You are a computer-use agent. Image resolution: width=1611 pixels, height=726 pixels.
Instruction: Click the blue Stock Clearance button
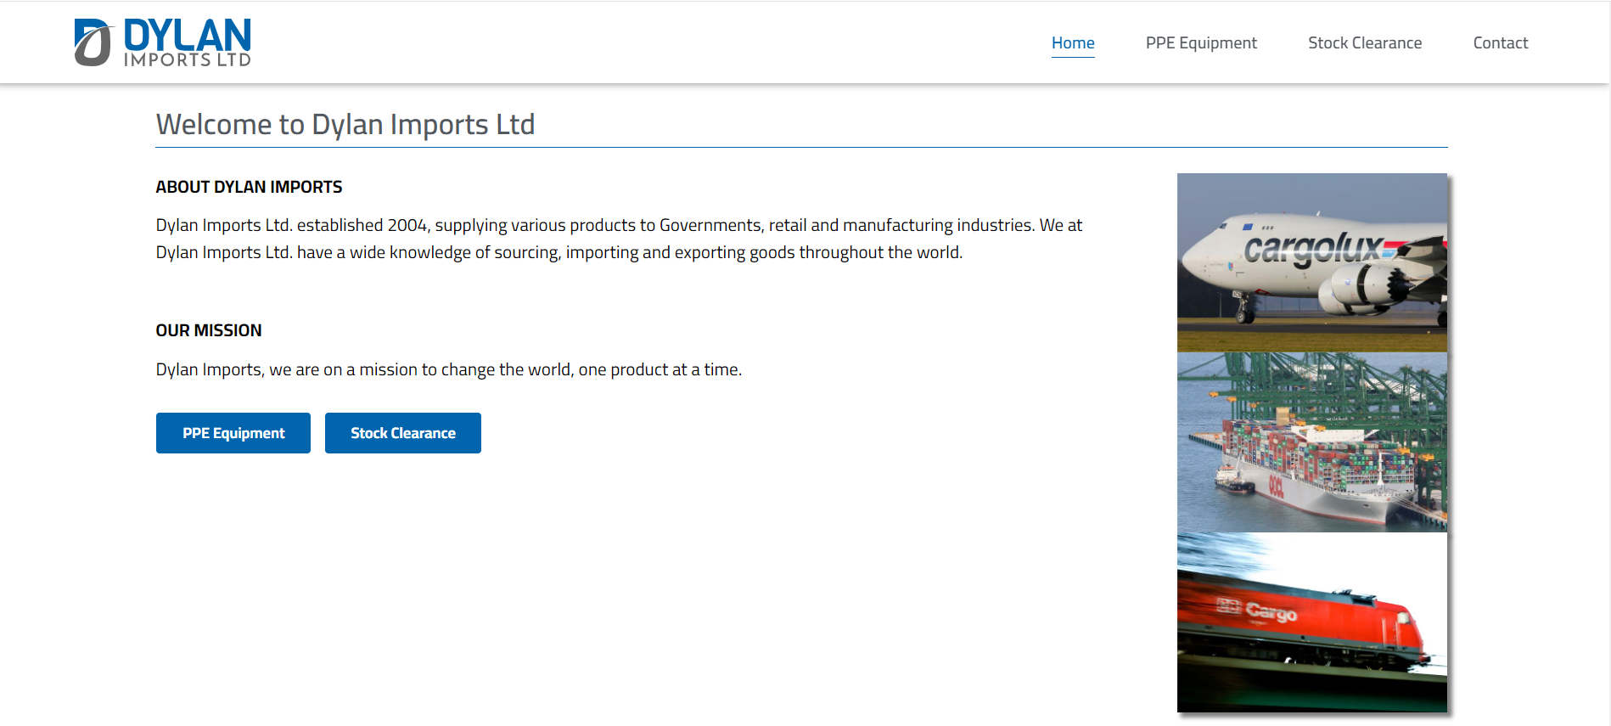tap(402, 433)
